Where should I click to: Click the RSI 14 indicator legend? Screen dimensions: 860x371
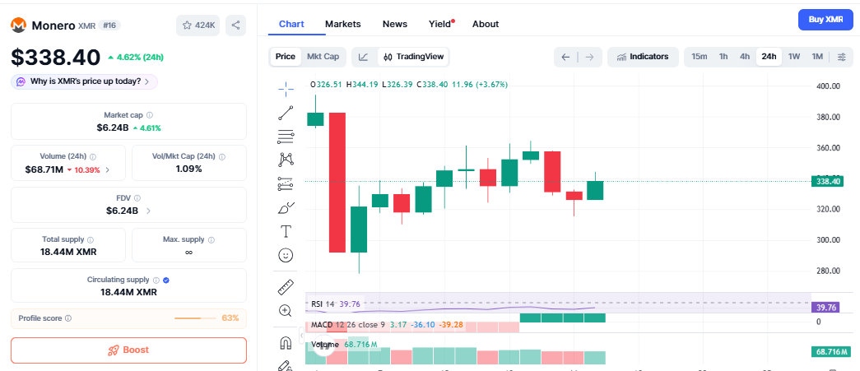336,304
